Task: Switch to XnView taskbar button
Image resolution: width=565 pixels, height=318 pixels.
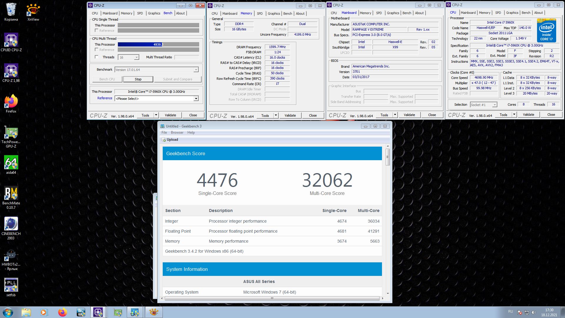Action: point(154,312)
